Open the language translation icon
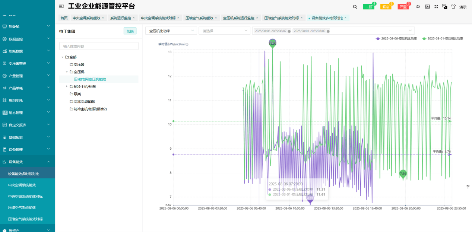 pos(444,6)
